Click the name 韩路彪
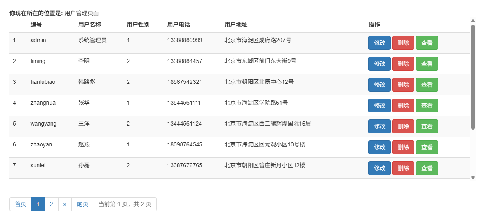This screenshot has height=218, width=488. pos(87,82)
